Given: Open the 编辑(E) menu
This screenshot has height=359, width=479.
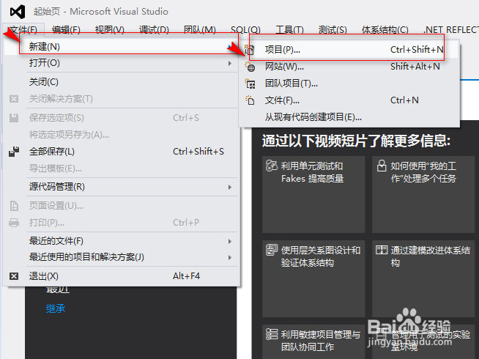Looking at the screenshot, I should 66,29.
